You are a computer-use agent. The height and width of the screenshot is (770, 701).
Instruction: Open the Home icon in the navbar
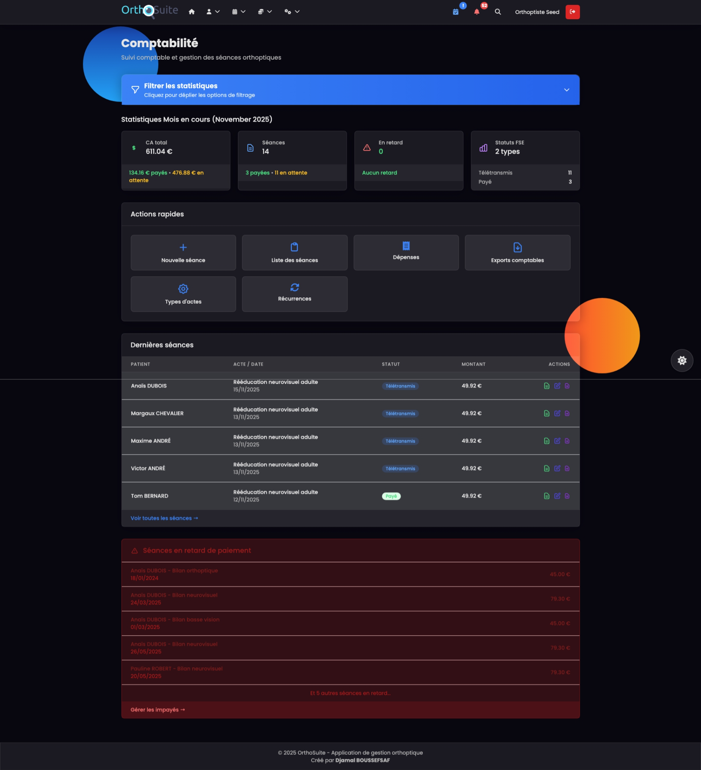click(x=192, y=12)
